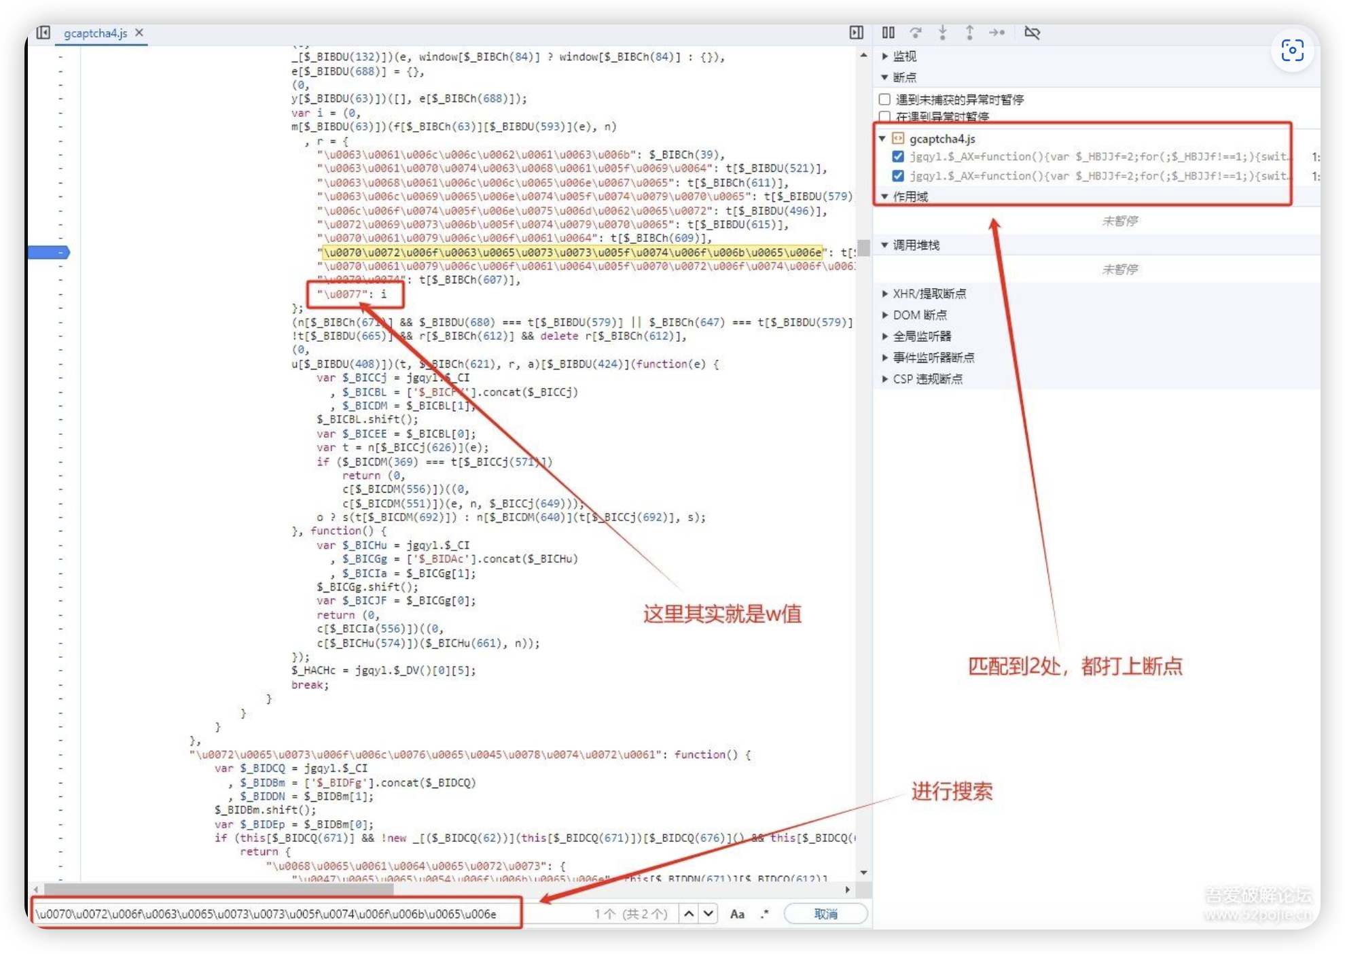Go to next search match arrow
Image resolution: width=1345 pixels, height=954 pixels.
coord(709,914)
